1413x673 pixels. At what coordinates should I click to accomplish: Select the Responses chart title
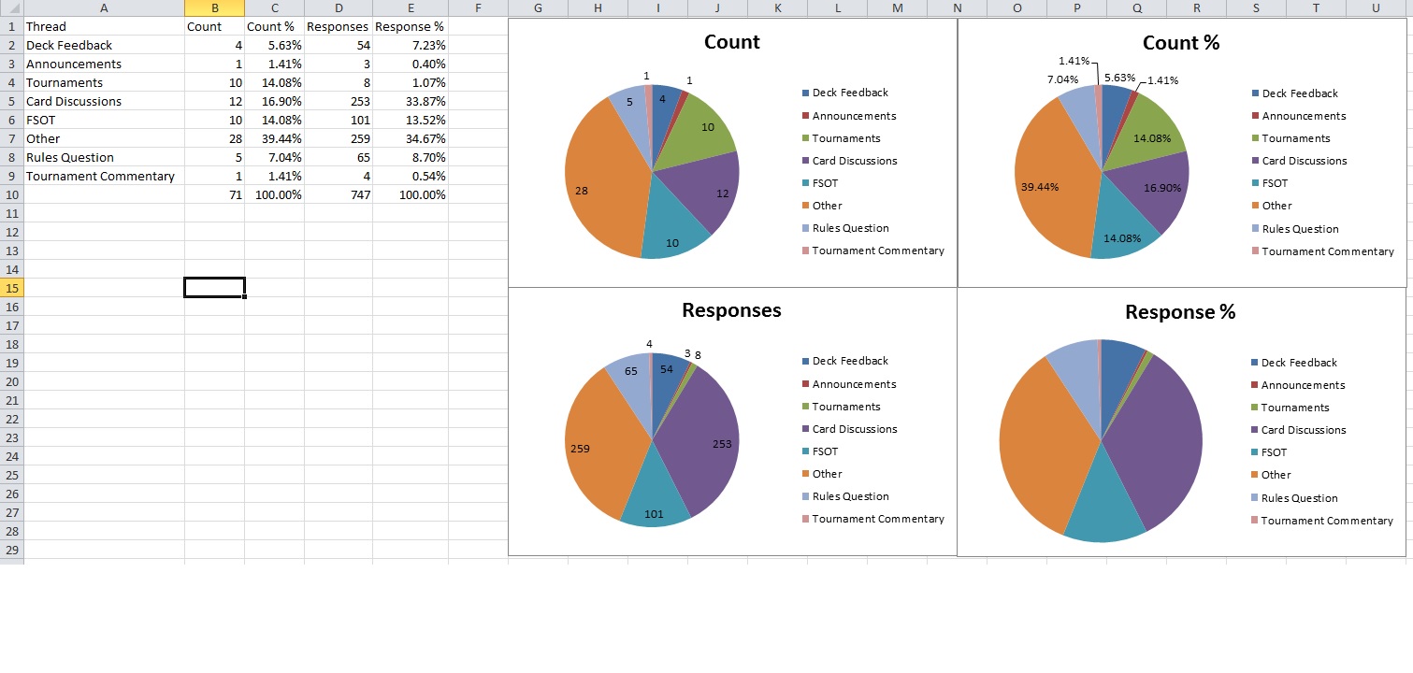pyautogui.click(x=732, y=310)
